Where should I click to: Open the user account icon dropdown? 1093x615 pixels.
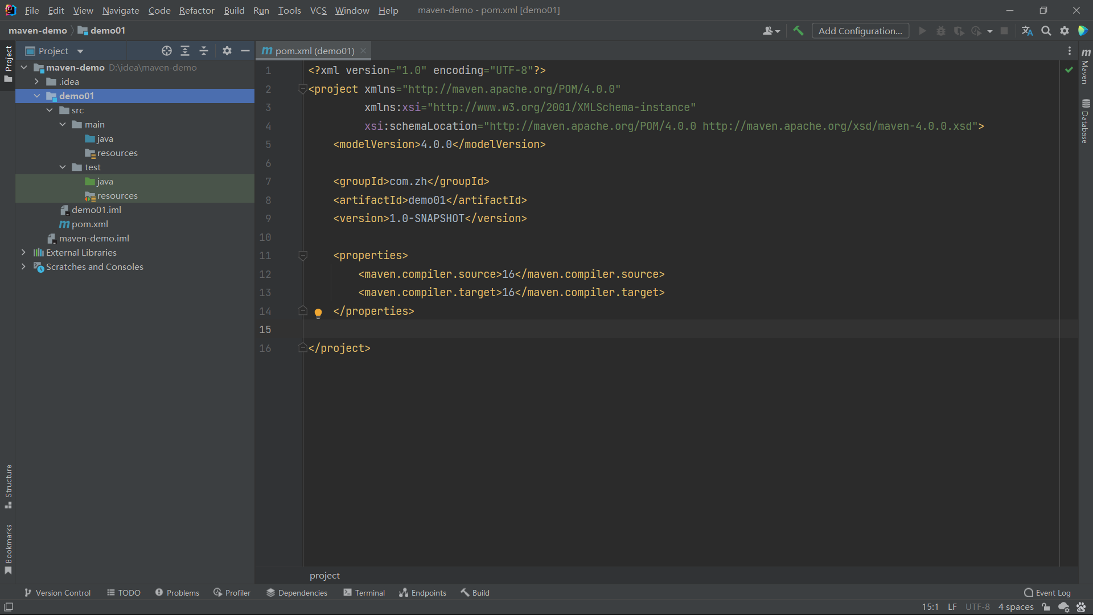(771, 31)
